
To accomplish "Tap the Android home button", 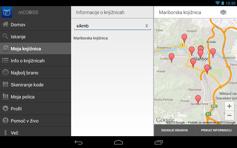I will pyautogui.click(x=118, y=142).
